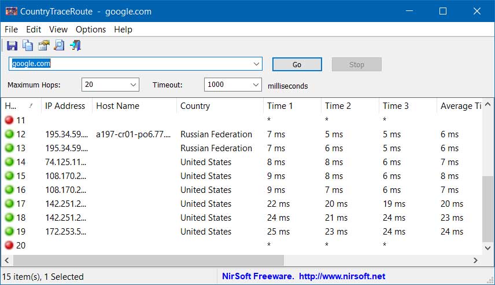Image resolution: width=495 pixels, height=285 pixels.
Task: Open the View menu
Action: (58, 30)
